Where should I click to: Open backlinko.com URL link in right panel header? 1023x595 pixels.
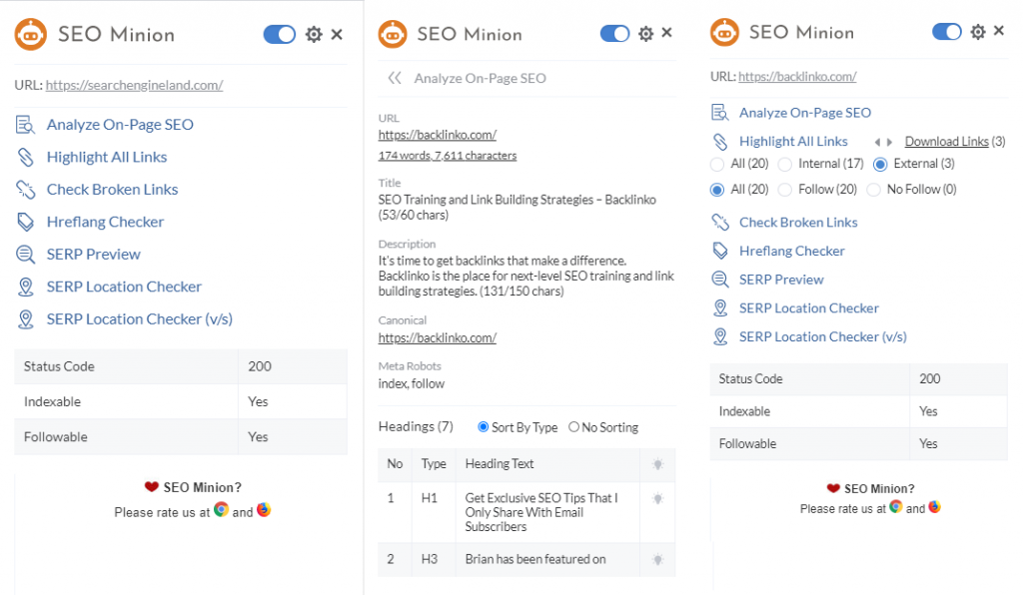coord(797,76)
